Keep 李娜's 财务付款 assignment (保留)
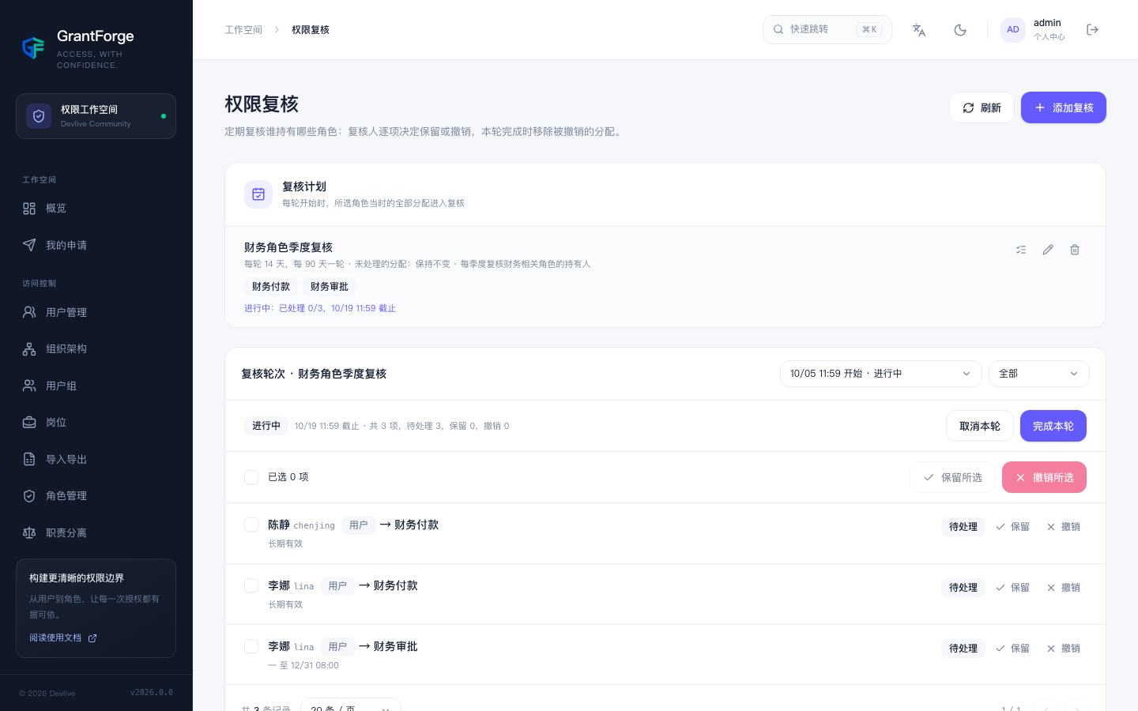 (1012, 588)
